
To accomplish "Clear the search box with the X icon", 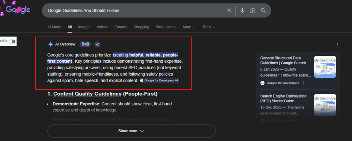I will tap(229, 11).
